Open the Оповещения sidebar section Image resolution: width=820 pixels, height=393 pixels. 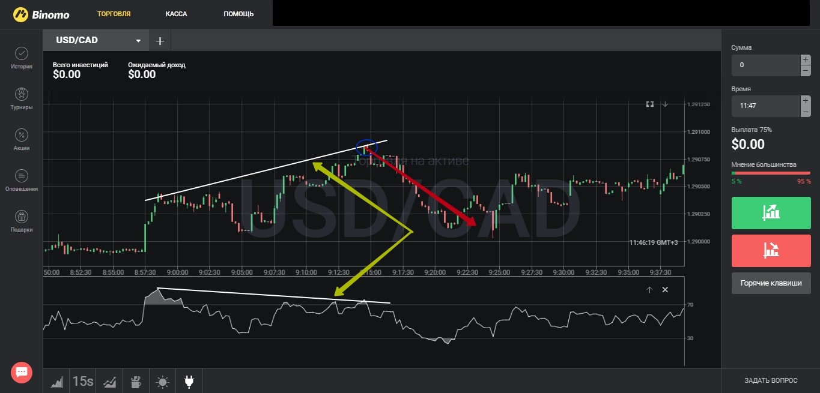click(x=21, y=181)
